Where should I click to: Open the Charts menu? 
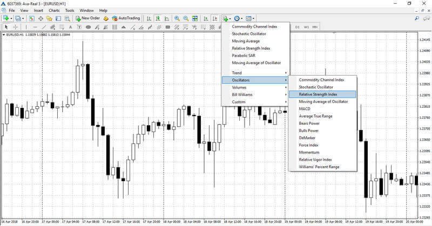[54, 10]
